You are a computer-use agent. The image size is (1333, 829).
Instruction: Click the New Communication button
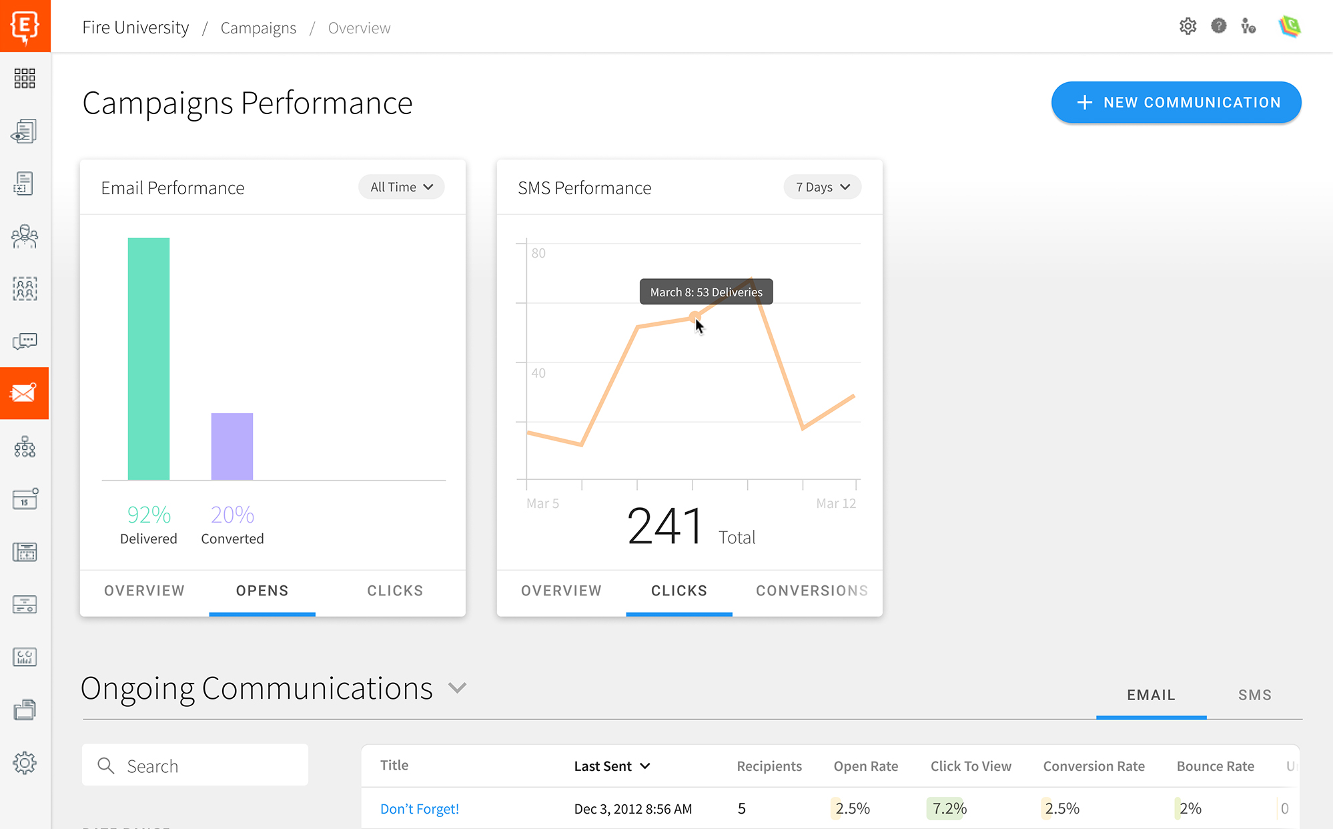tap(1176, 102)
